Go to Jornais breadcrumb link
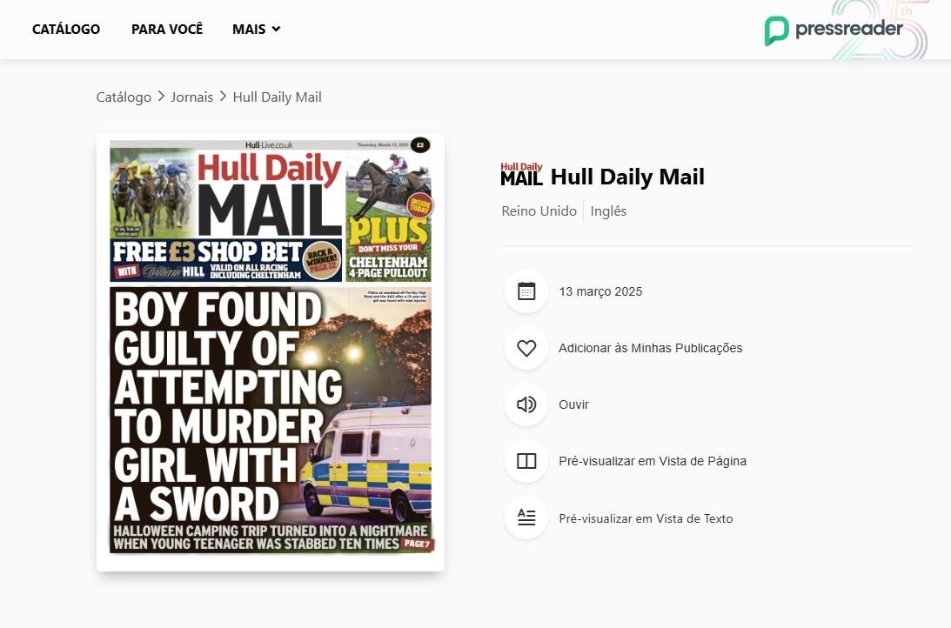This screenshot has width=951, height=628. tap(191, 97)
